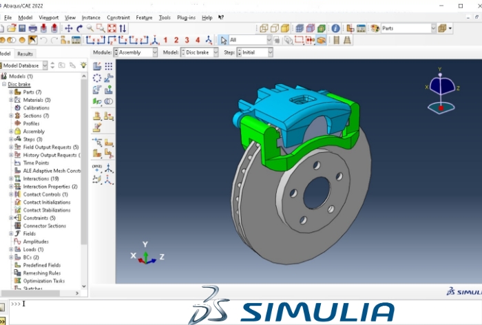
Task: Click the green-cube shaded mesh display icon
Action: tap(322, 28)
